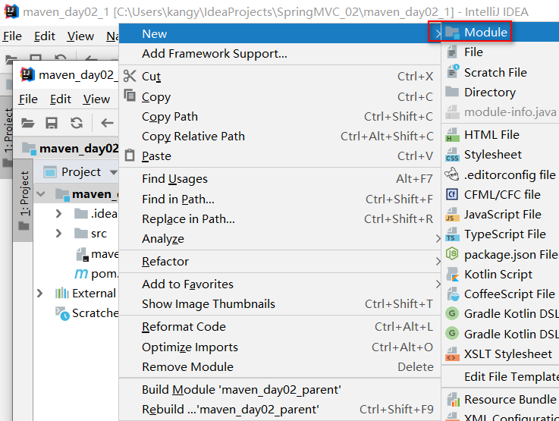Build Module 'maven_day02_parent'
This screenshot has width=559, height=421.
(x=280, y=390)
